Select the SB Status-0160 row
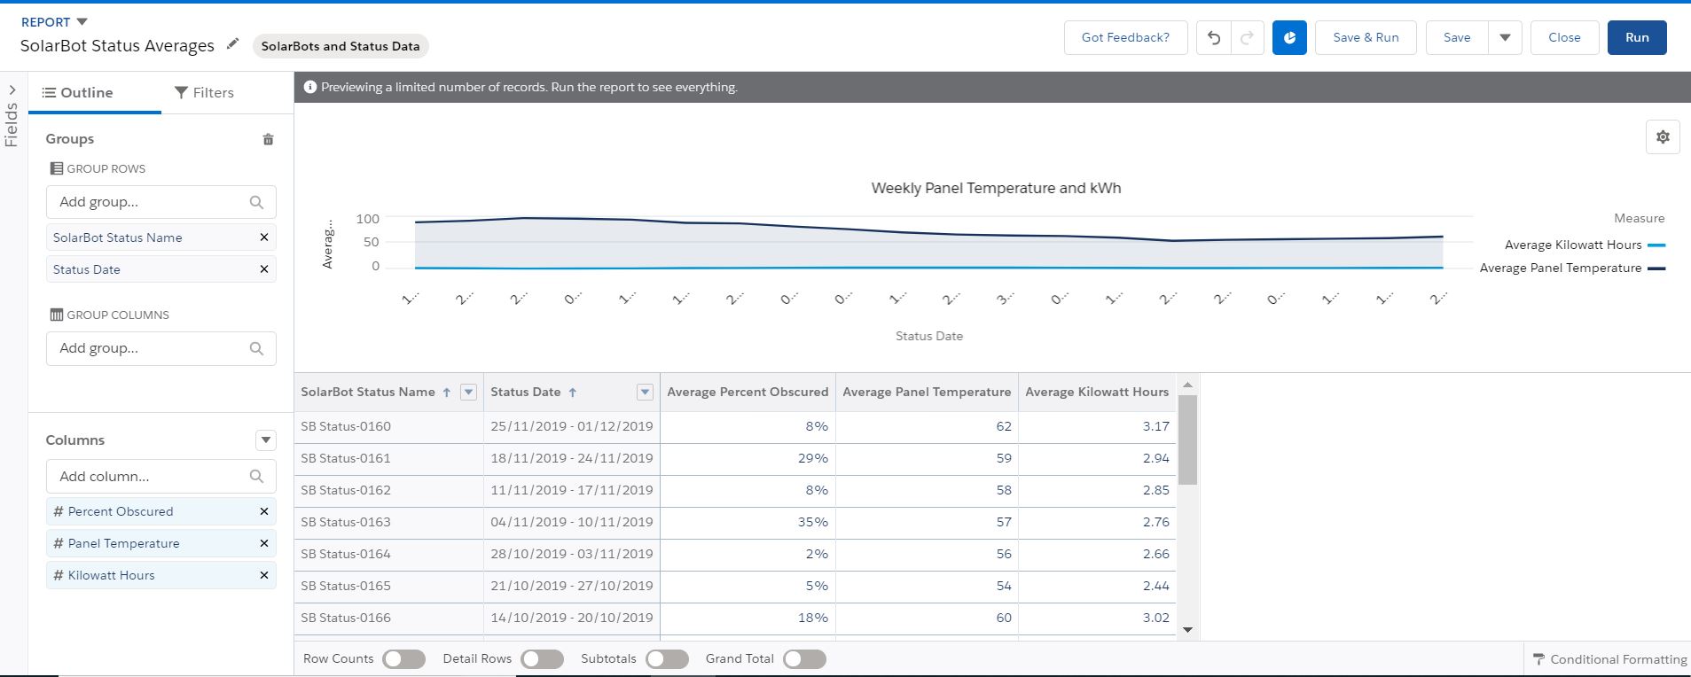Image resolution: width=1691 pixels, height=677 pixels. point(735,426)
